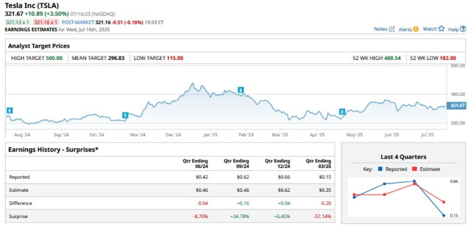Click the earnings E marker before Nov '24

tap(125, 115)
